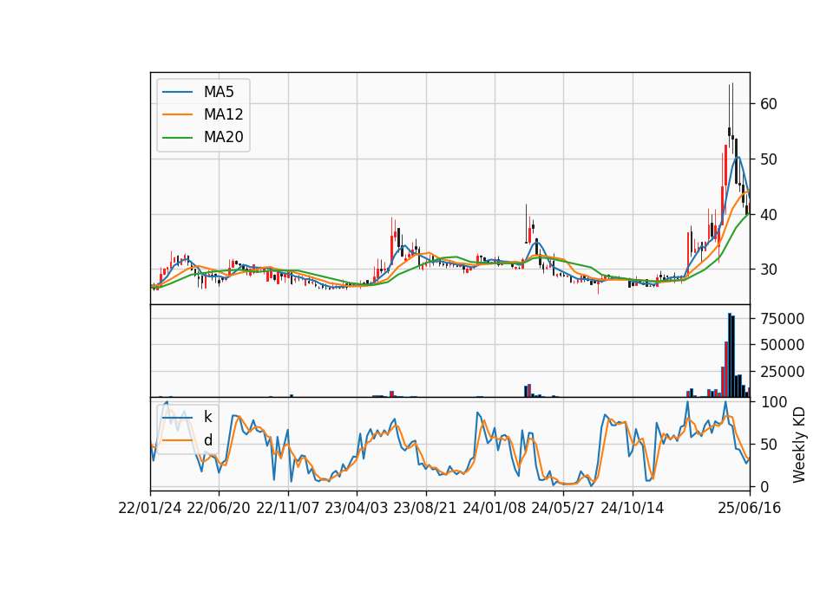The height and width of the screenshot is (598, 833).
Task: Click the KD axis tick label 0
Action: click(764, 487)
